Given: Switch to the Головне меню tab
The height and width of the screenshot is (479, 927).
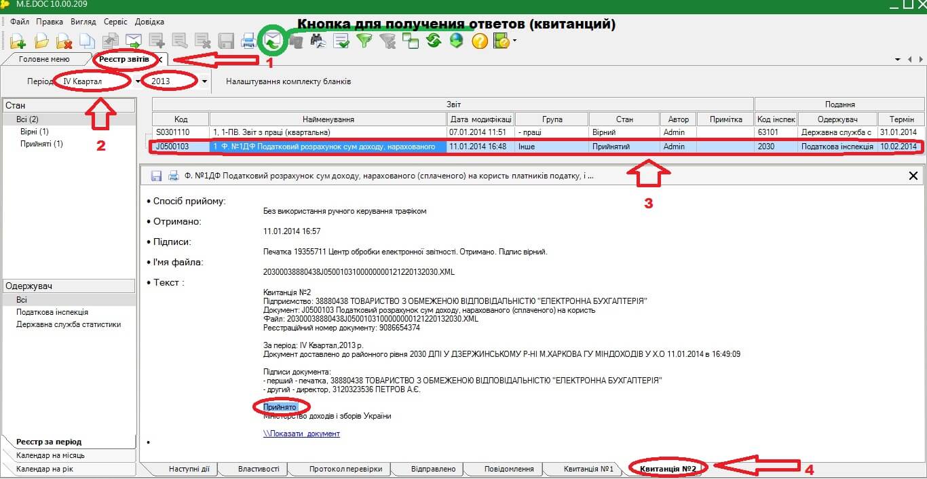Looking at the screenshot, I should pos(44,60).
